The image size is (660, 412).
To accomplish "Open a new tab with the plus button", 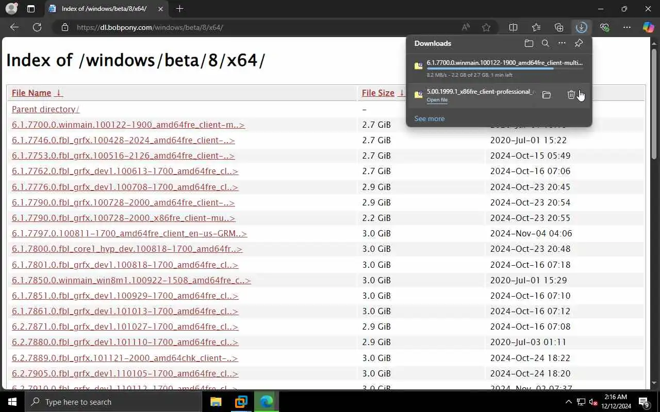I will [x=179, y=9].
